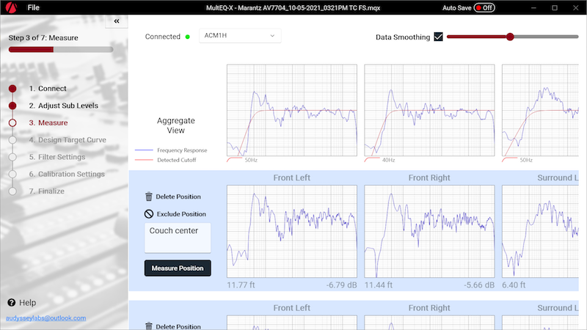This screenshot has width=587, height=330.
Task: Click the Finalize step circle
Action: 12,191
